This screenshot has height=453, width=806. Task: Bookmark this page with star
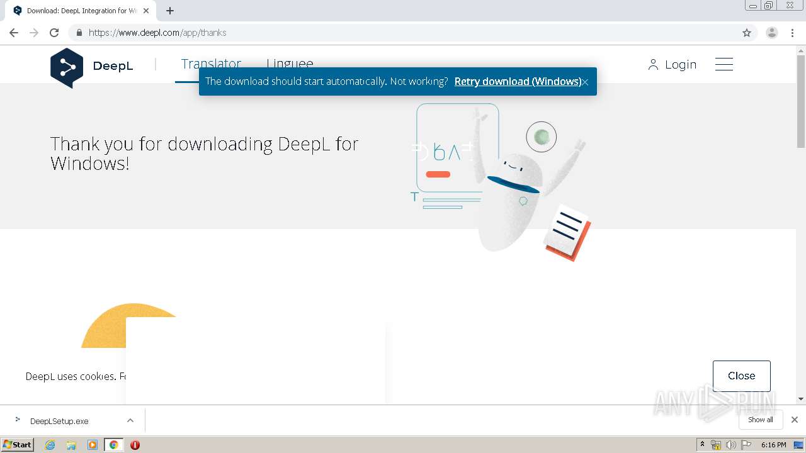(x=747, y=33)
